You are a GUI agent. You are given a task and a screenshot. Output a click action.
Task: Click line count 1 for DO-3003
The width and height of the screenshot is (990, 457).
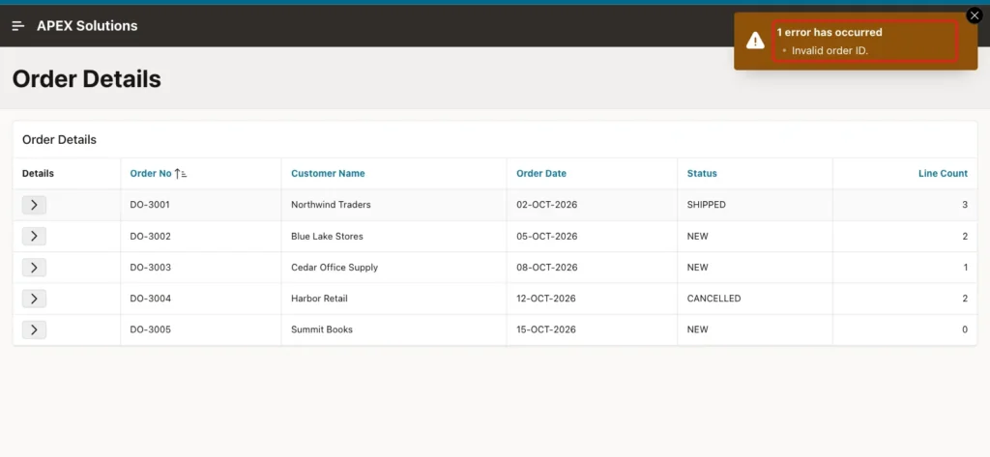(x=966, y=267)
